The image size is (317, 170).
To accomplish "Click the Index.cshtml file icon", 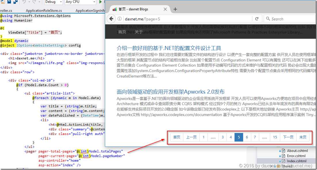I will coord(284,161).
